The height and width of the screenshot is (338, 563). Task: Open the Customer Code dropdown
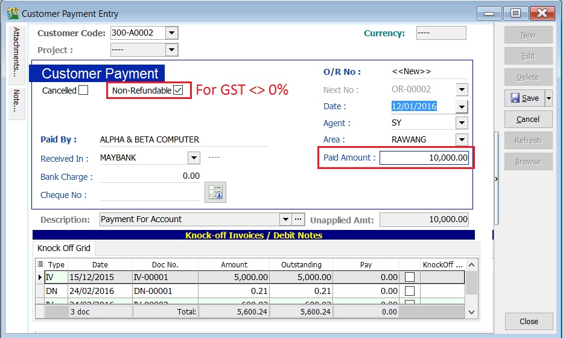point(171,33)
